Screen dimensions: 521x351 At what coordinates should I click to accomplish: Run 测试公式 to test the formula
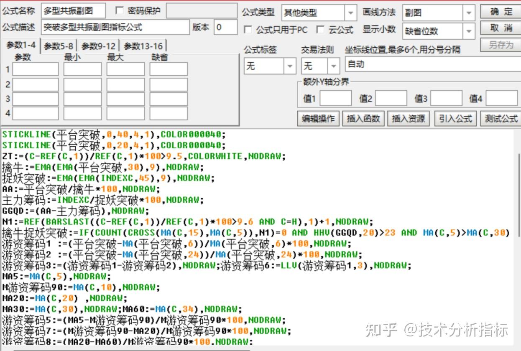tap(501, 118)
